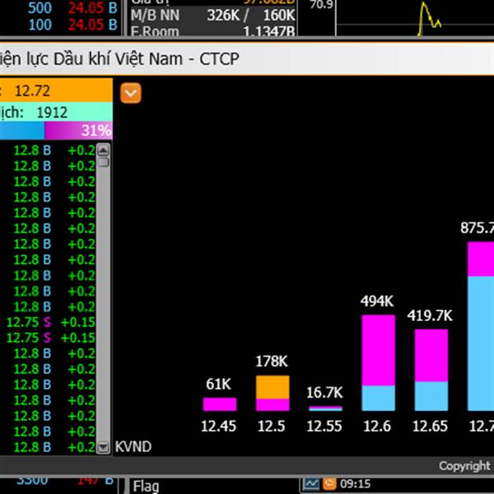Image resolution: width=494 pixels, height=494 pixels.
Task: Click the magenta 31% portion of ratio bar
Action: pos(78,130)
